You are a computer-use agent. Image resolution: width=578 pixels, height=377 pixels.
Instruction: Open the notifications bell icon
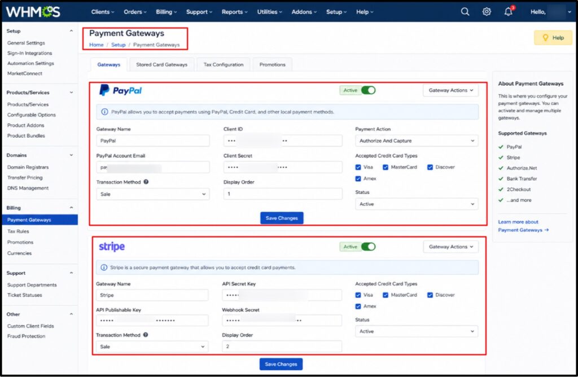[509, 12]
